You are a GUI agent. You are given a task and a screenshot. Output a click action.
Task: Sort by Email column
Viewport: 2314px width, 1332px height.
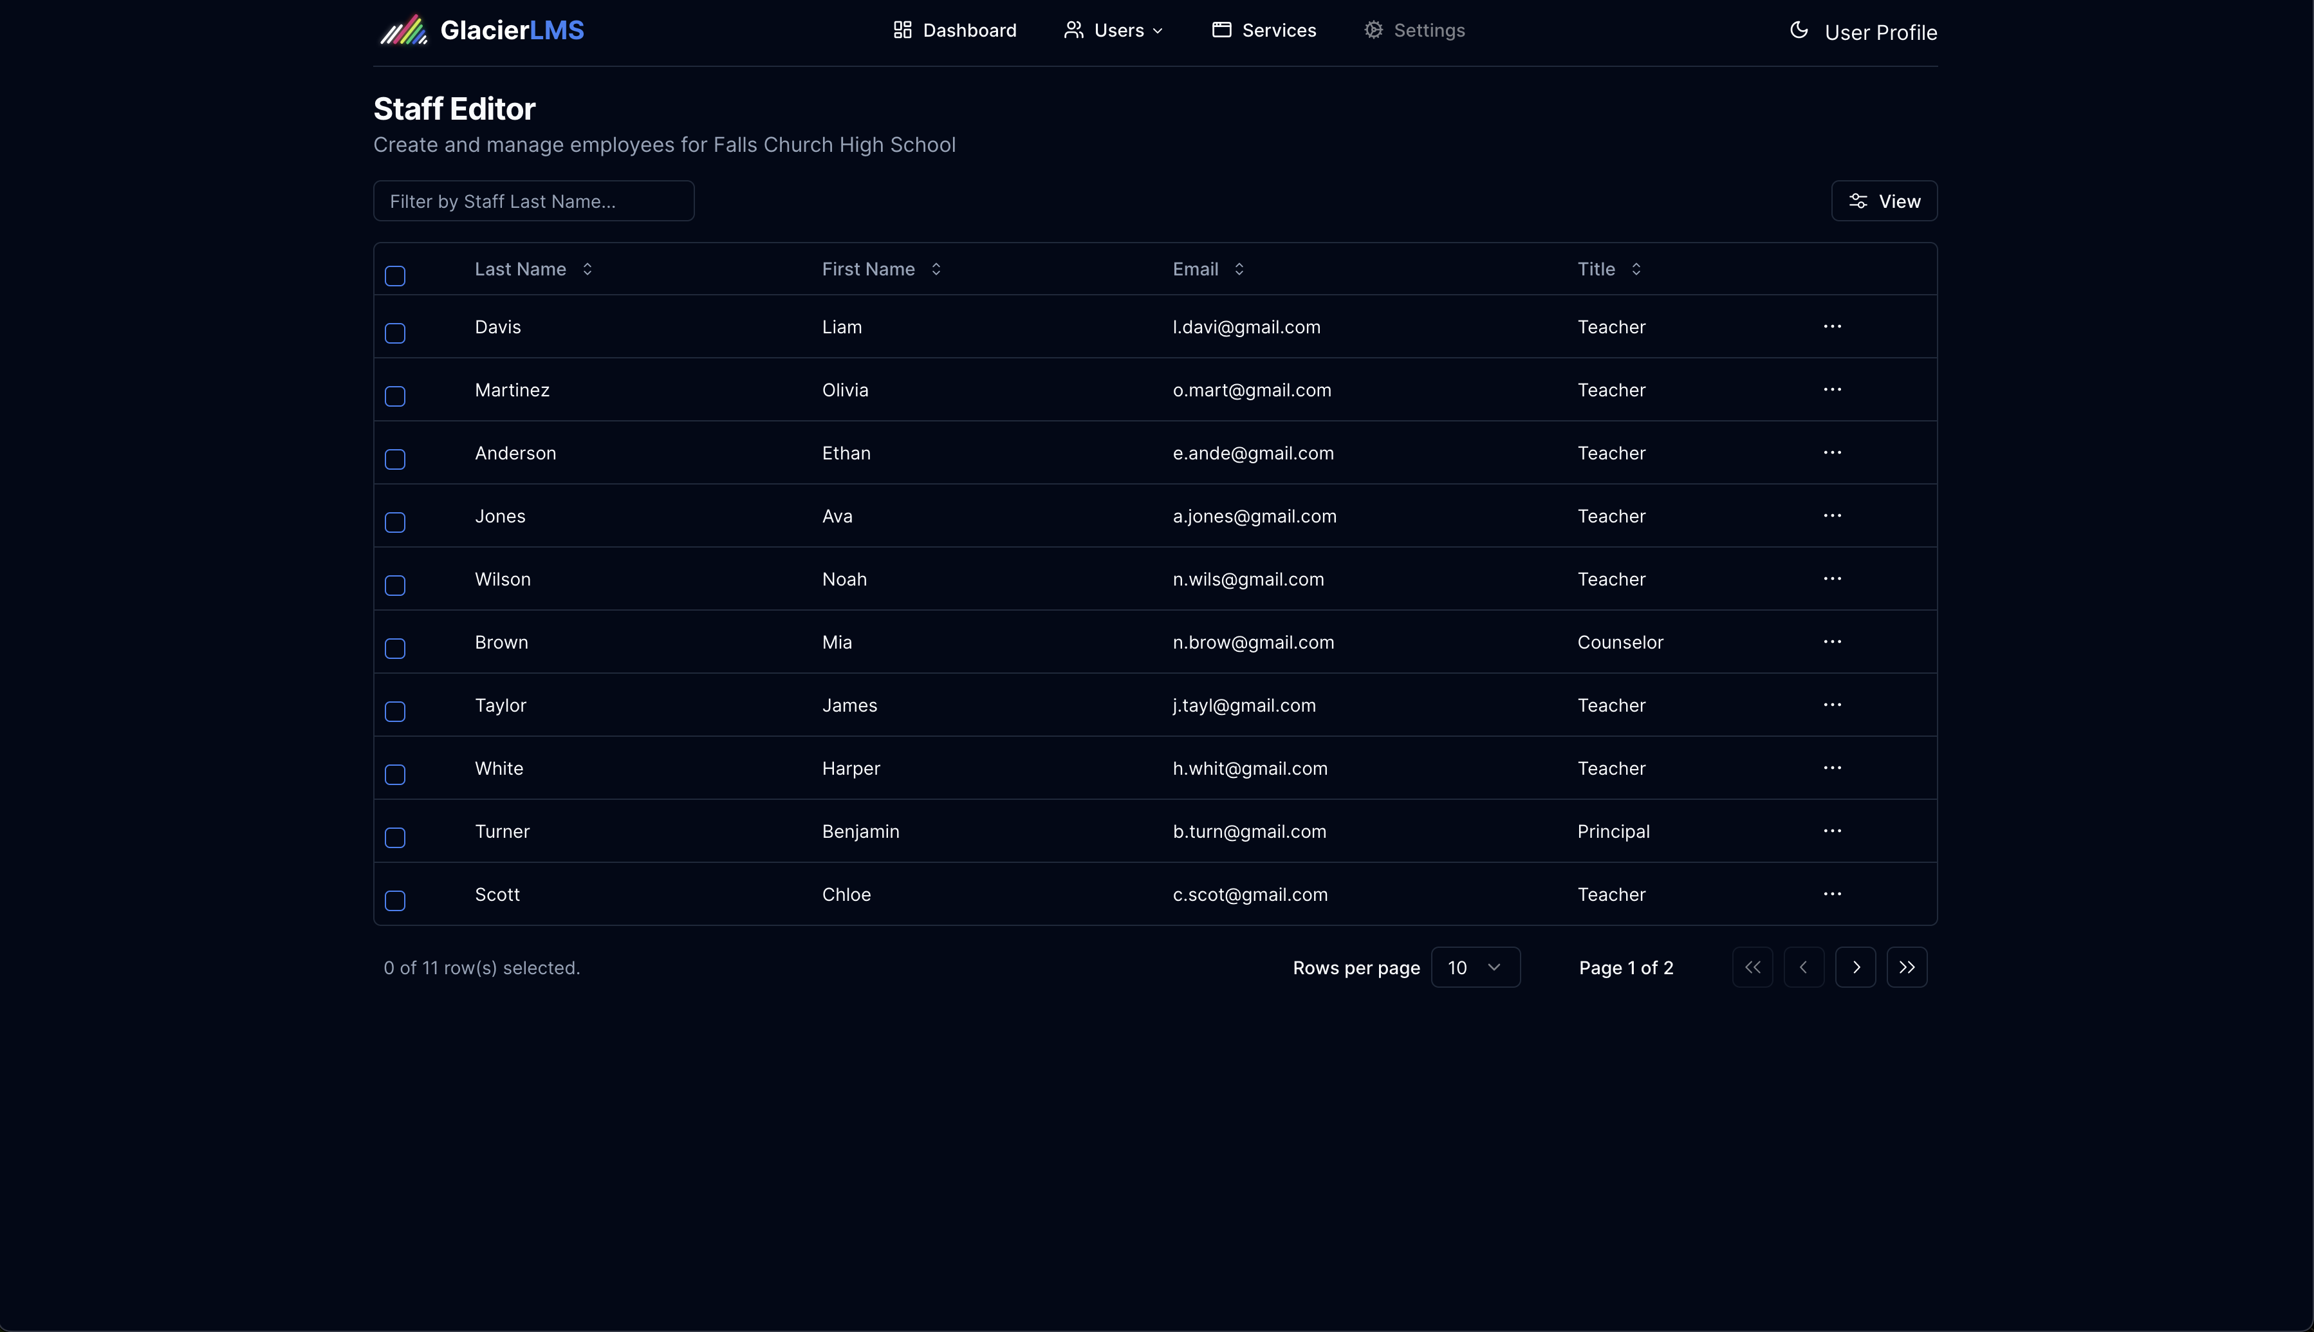coord(1207,269)
